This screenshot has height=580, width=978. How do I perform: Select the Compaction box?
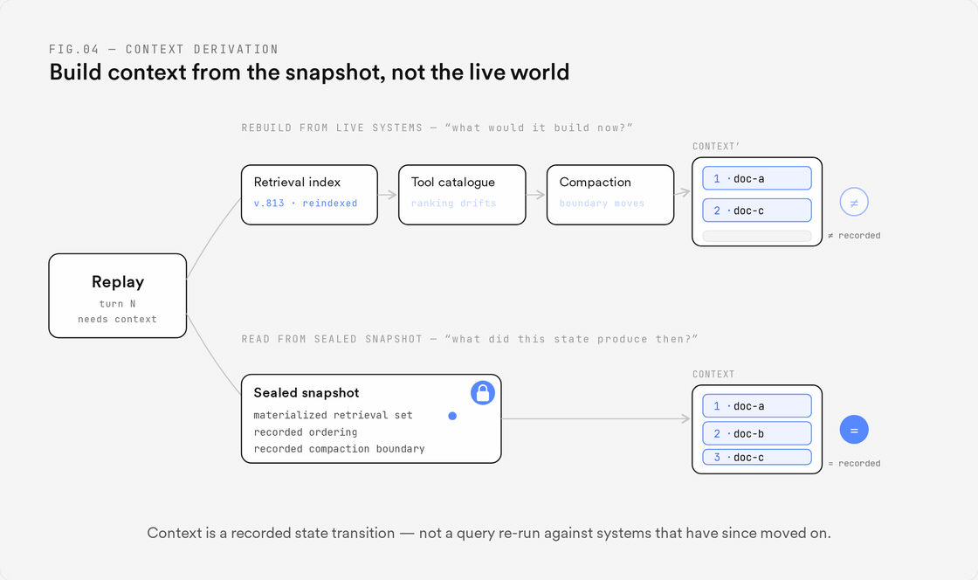(x=610, y=195)
